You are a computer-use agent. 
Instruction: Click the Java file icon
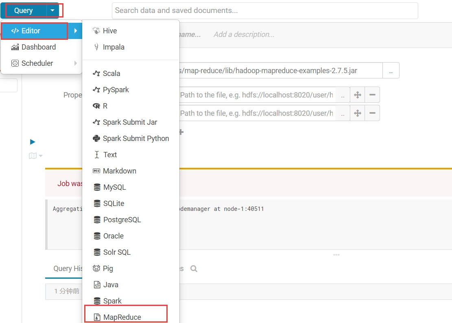click(97, 285)
